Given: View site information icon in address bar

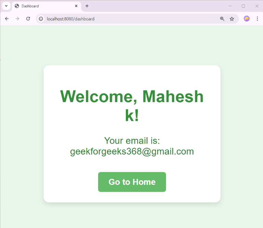Looking at the screenshot, I should point(41,19).
